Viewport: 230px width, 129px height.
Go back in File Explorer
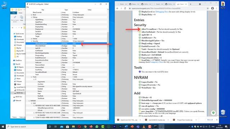(x=13, y=28)
